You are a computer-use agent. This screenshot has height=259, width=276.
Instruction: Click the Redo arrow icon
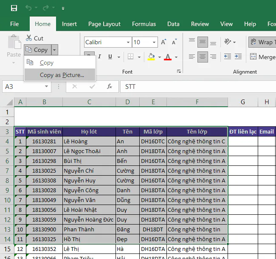(46, 8)
